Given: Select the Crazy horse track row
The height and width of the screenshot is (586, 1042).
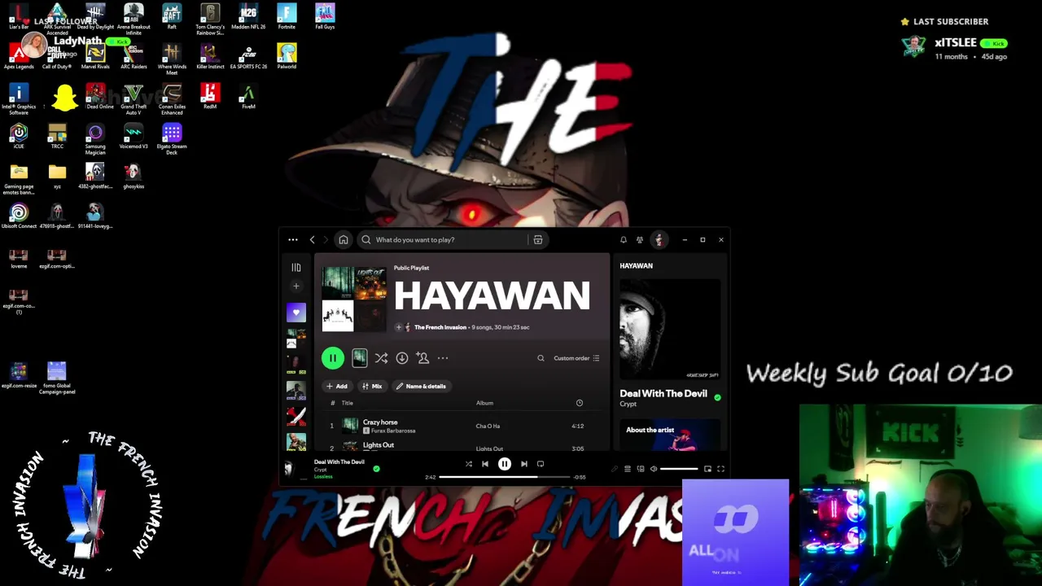Looking at the screenshot, I should tap(460, 426).
